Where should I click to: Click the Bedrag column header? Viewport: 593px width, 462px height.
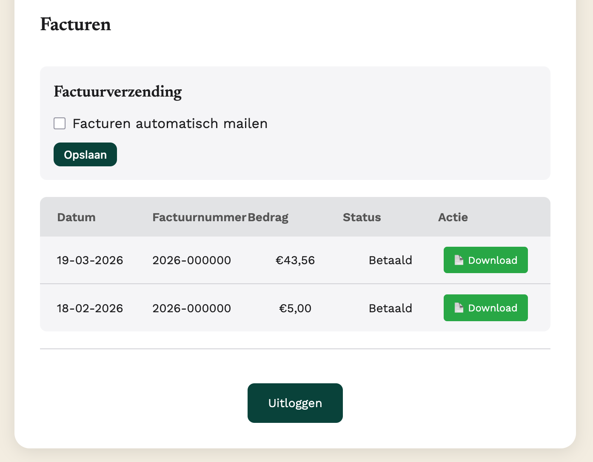tap(268, 217)
